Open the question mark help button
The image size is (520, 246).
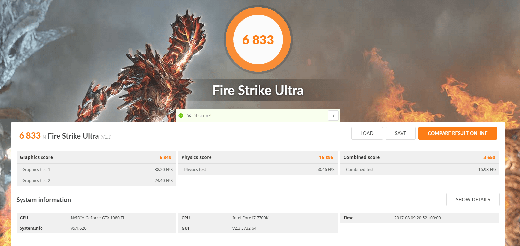(x=333, y=115)
